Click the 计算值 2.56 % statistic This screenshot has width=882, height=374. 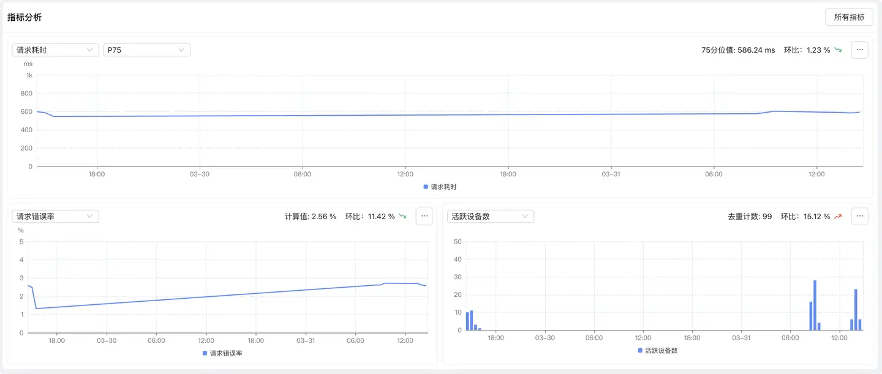click(x=310, y=216)
